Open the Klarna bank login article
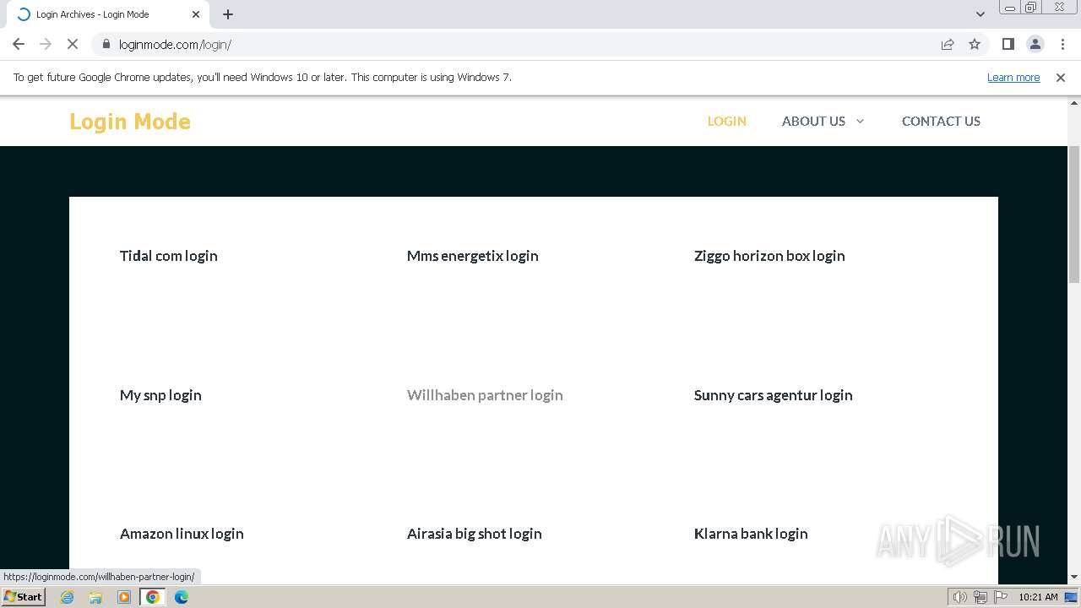Viewport: 1081px width, 608px height. click(x=751, y=534)
